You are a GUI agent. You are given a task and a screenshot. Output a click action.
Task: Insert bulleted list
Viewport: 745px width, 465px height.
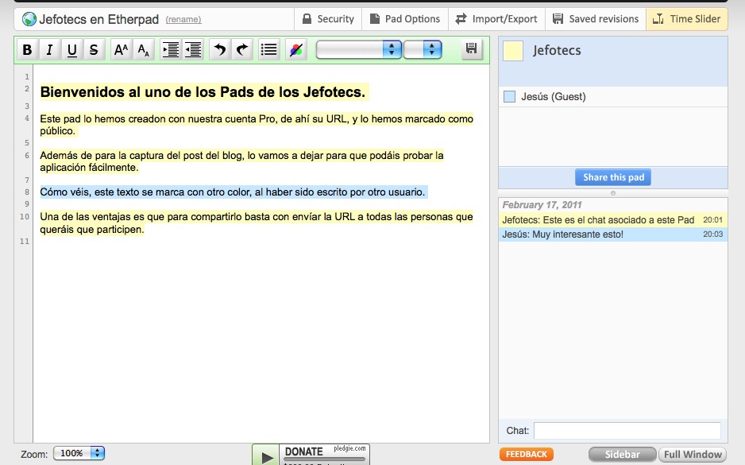pos(269,50)
